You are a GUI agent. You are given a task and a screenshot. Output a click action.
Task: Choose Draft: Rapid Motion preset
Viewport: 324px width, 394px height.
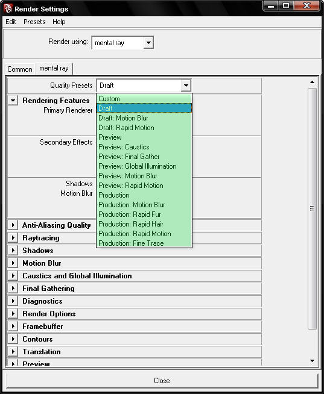pos(144,128)
